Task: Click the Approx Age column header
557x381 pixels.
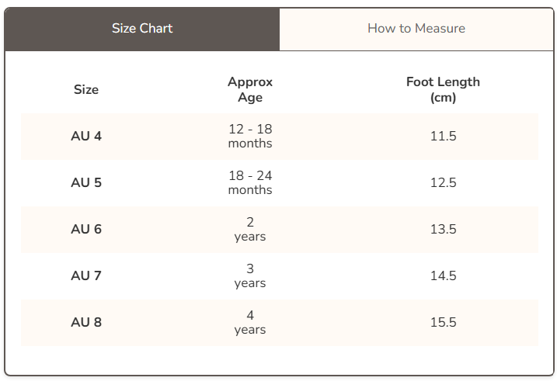Action: [250, 89]
